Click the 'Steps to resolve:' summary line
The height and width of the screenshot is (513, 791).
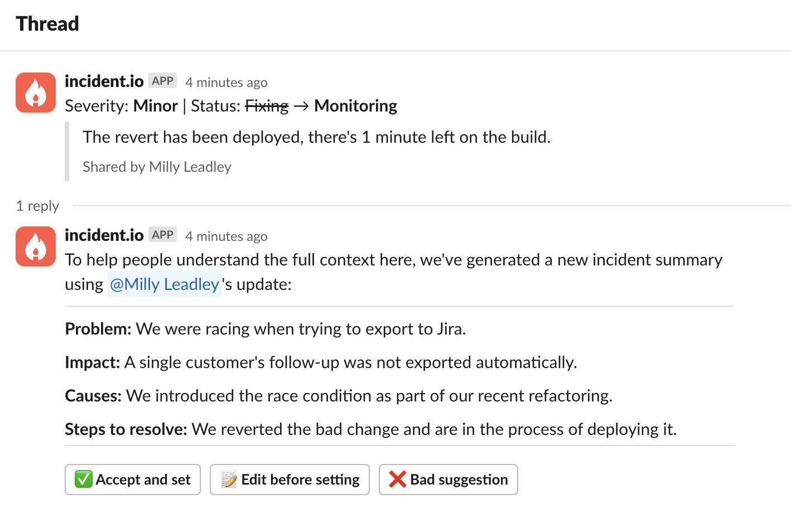point(371,429)
